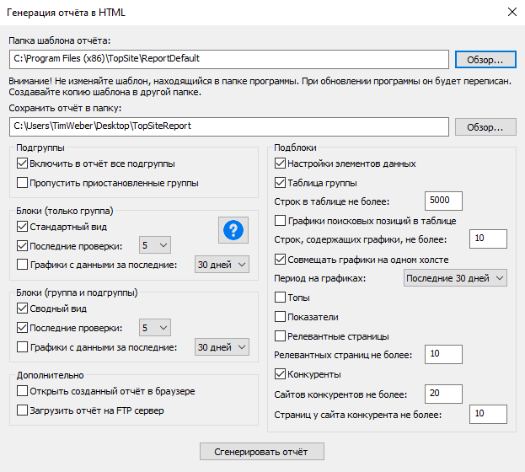
Task: Check 'Релевантные страницы' checkbox
Action: (281, 335)
